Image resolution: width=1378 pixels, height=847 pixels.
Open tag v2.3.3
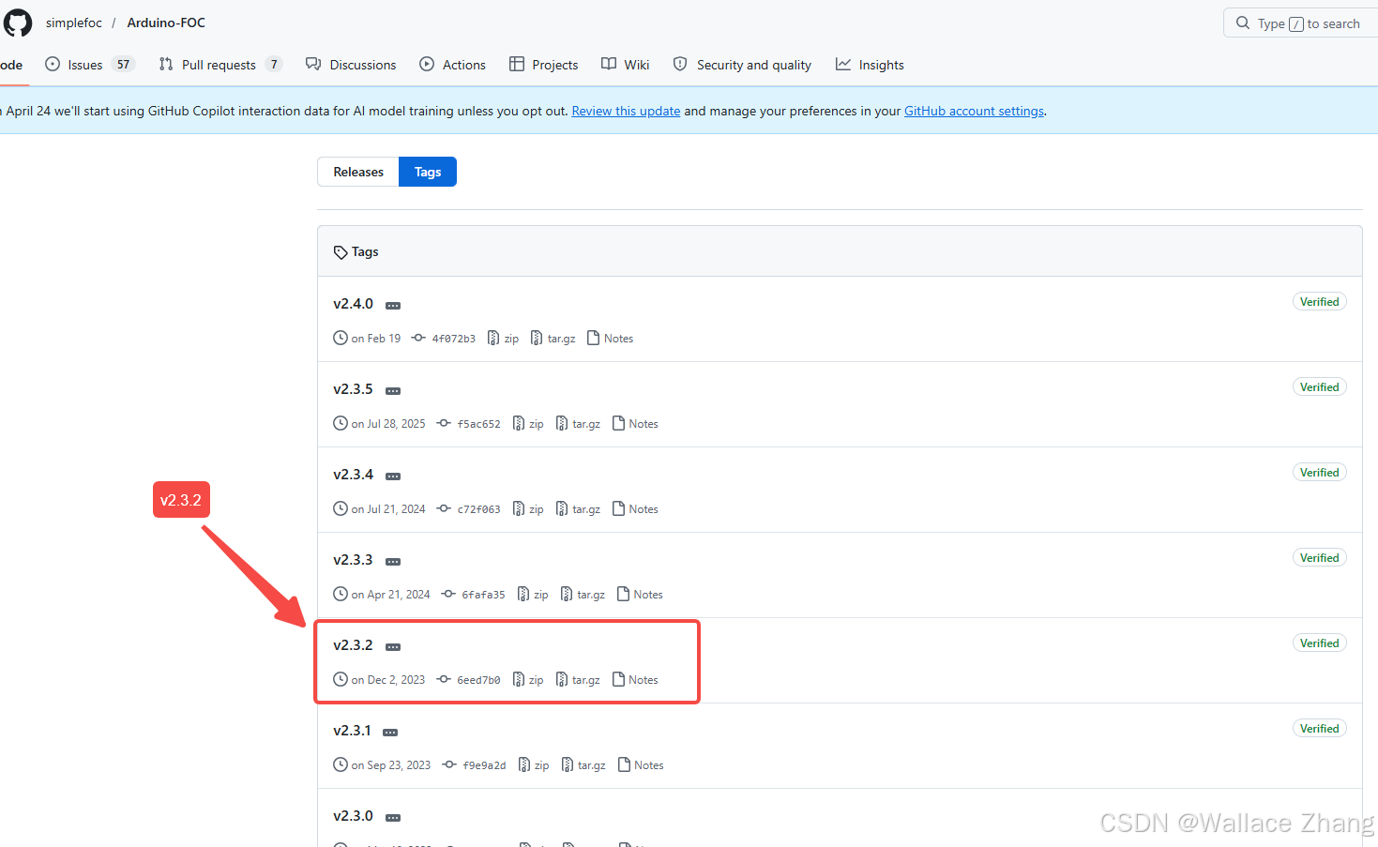pos(353,560)
